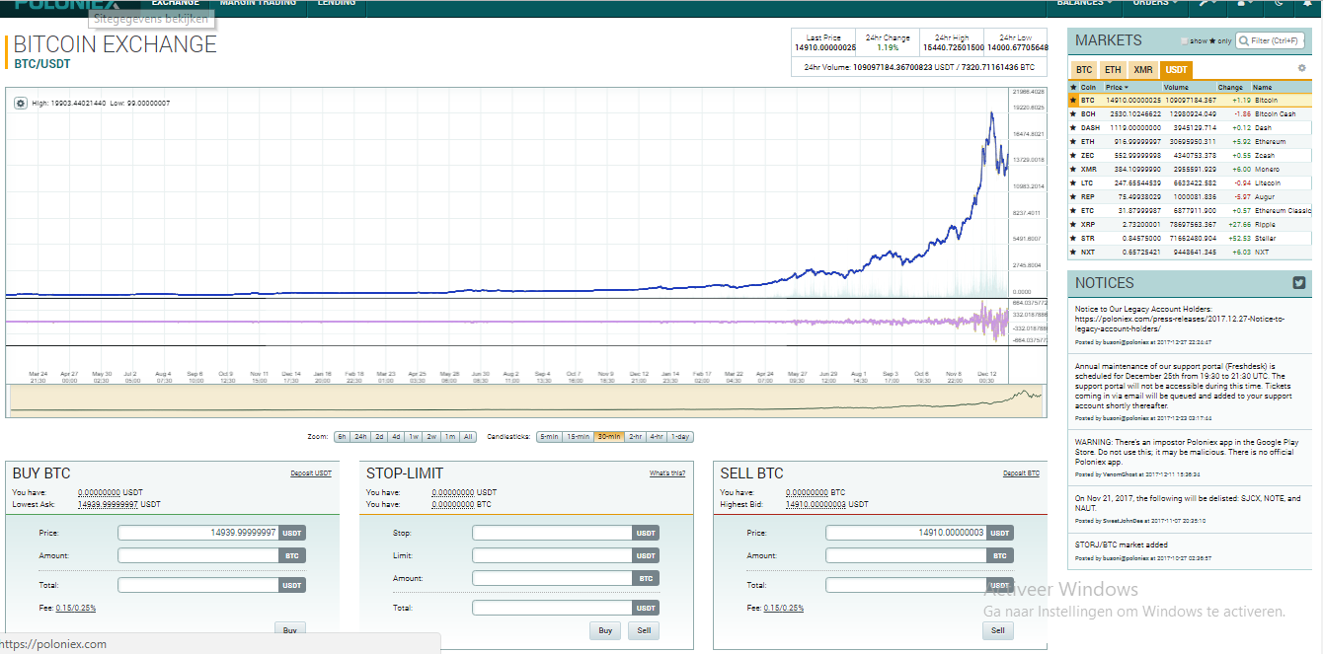
Task: Switch to XMR markets tab
Action: 1143,70
